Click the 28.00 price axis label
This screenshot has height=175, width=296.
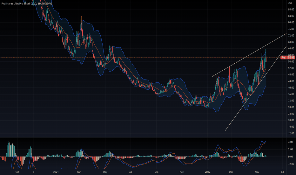(291, 107)
